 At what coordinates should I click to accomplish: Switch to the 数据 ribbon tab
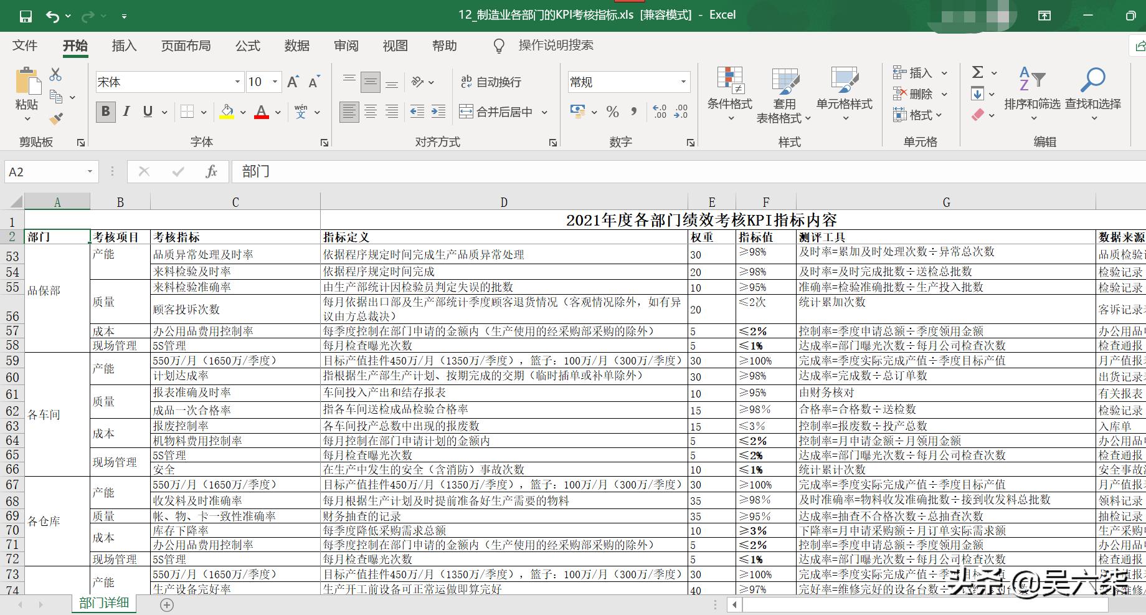[296, 45]
